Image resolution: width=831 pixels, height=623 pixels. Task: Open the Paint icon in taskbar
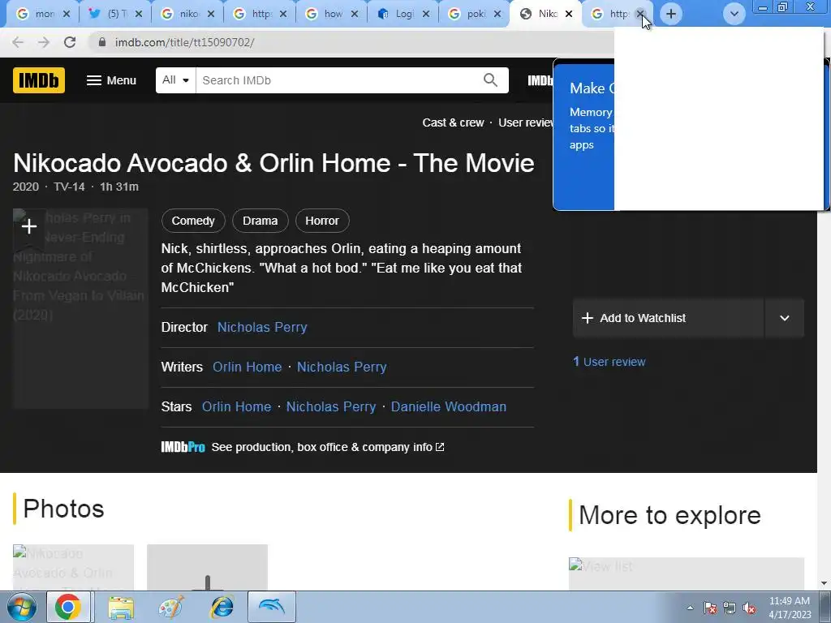click(x=171, y=607)
